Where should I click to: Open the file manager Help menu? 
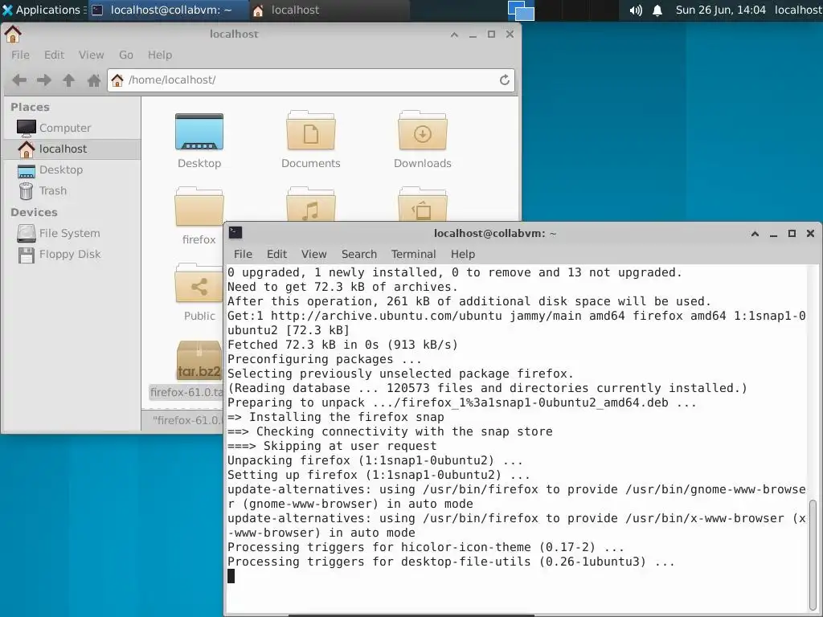[160, 55]
